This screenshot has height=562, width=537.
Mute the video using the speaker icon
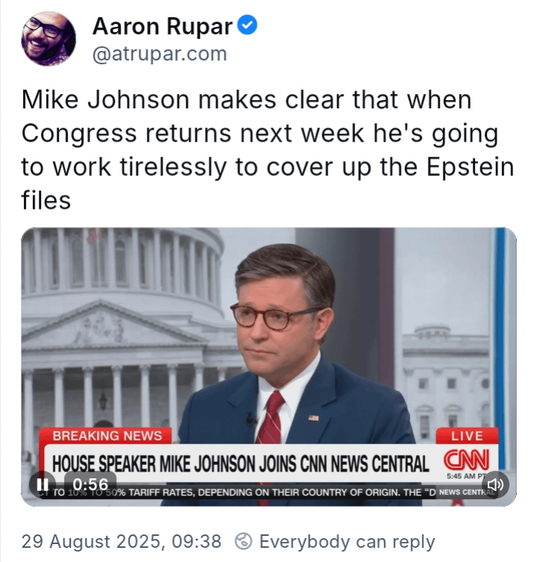[x=495, y=484]
